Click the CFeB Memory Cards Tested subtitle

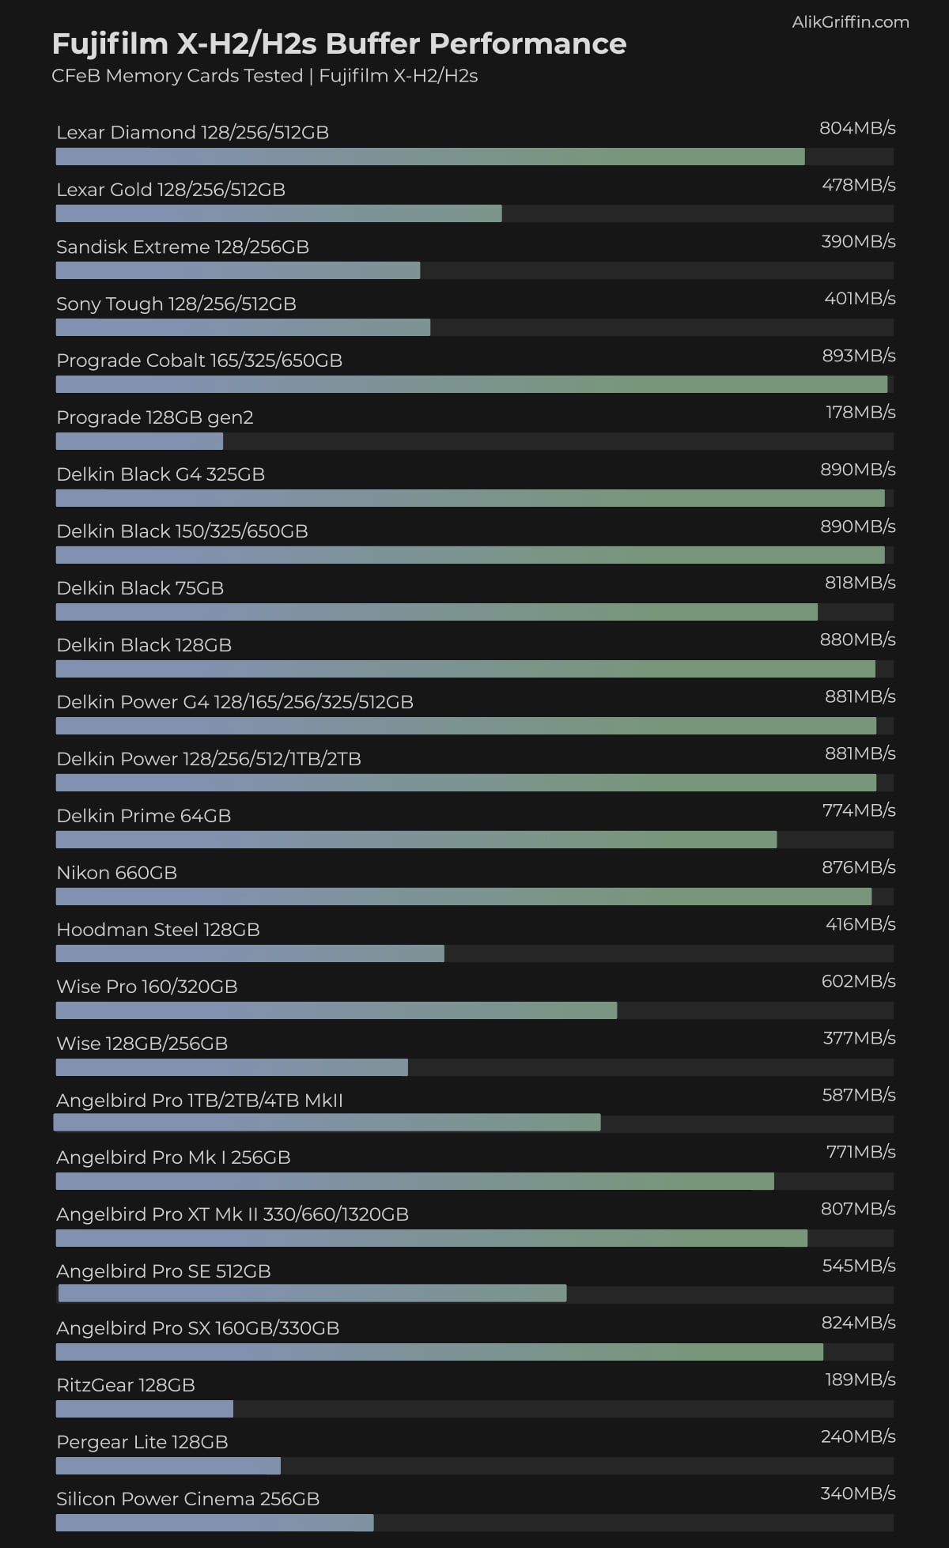pos(264,76)
